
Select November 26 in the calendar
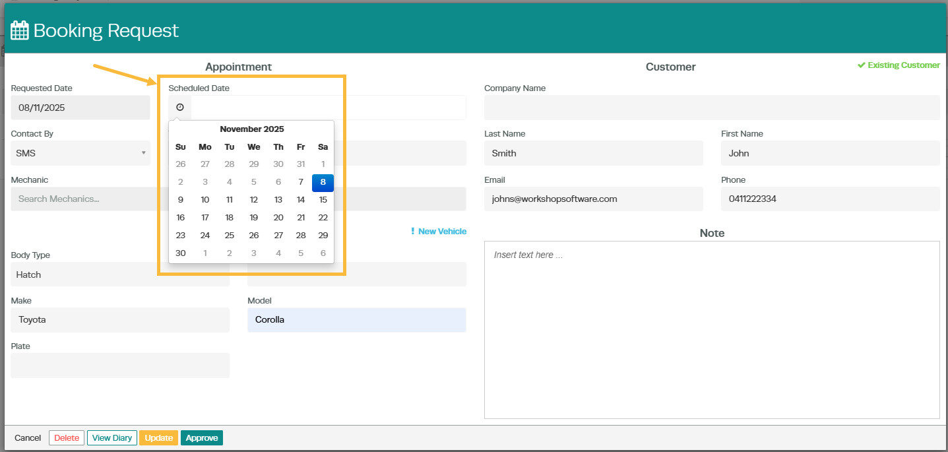[x=254, y=236]
